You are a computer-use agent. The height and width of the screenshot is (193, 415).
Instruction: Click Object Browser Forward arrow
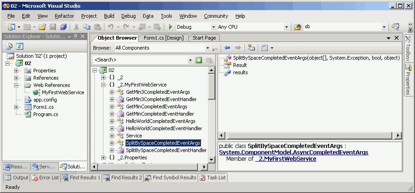[x=238, y=48]
